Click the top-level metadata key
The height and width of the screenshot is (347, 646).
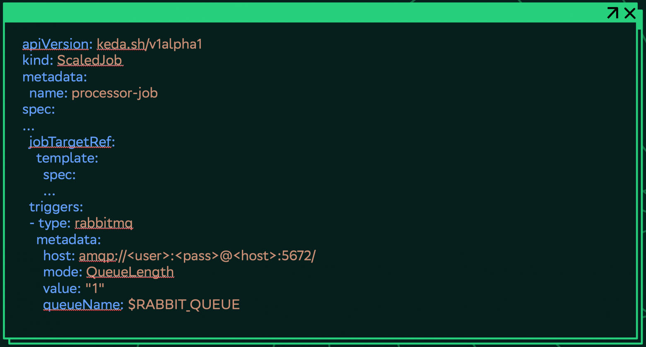pos(54,77)
